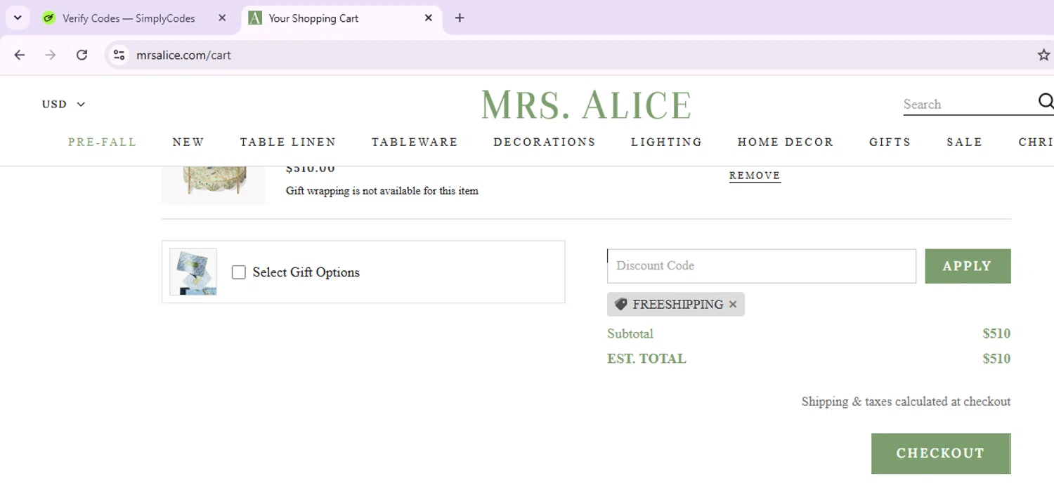Open the TABLEWARE menu
The width and height of the screenshot is (1054, 497).
pos(415,142)
